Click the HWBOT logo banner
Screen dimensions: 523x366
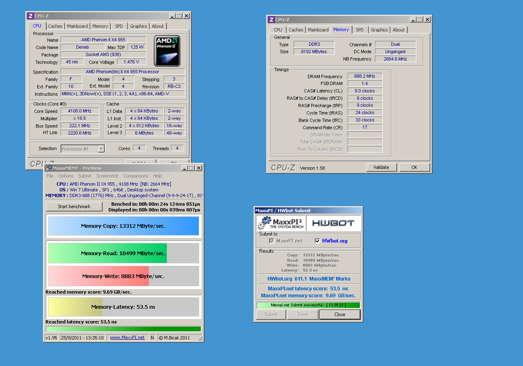point(333,223)
